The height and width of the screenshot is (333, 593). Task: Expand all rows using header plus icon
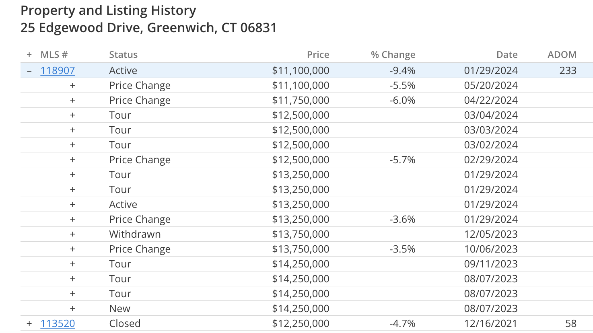click(29, 55)
